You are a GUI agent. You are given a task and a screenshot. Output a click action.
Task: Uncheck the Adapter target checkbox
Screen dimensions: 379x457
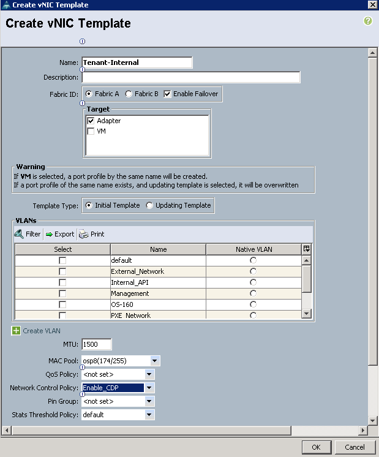click(x=91, y=121)
